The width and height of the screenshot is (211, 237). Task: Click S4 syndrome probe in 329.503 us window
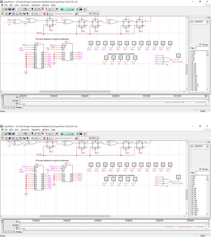[x=106, y=179]
